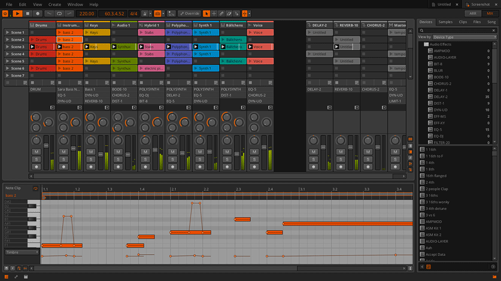Click the Stop transport button
The width and height of the screenshot is (501, 281).
click(28, 14)
